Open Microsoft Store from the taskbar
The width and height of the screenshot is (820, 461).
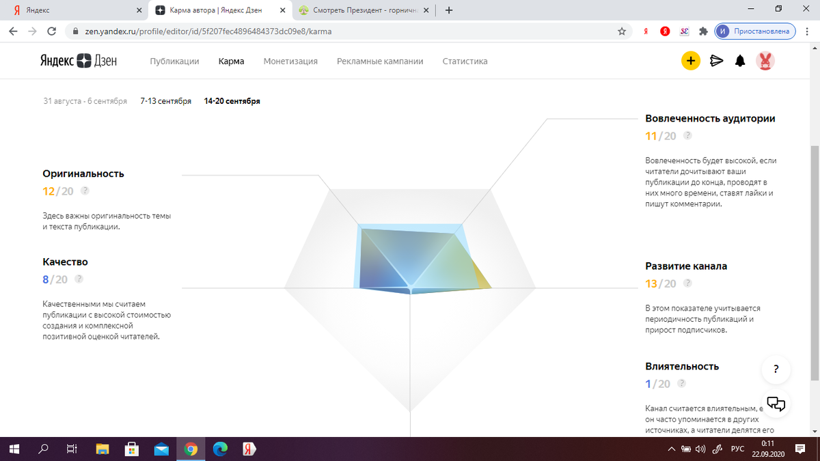[132, 449]
